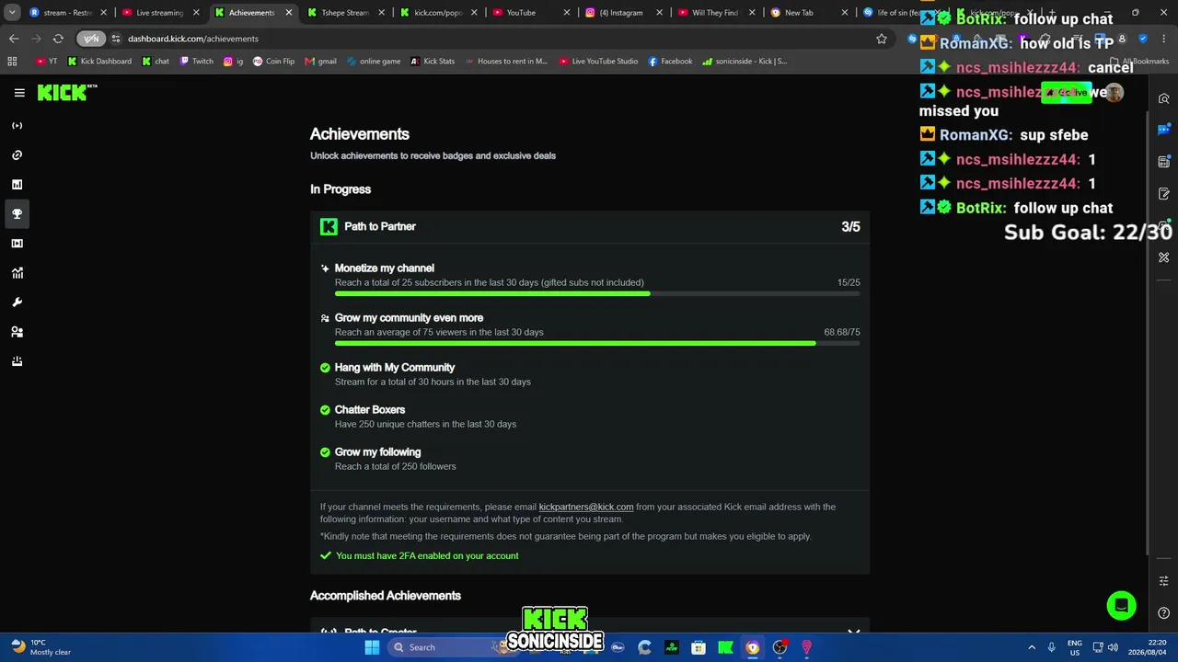Collapse the Path to Partner section header
This screenshot has width=1178, height=662.
[590, 226]
